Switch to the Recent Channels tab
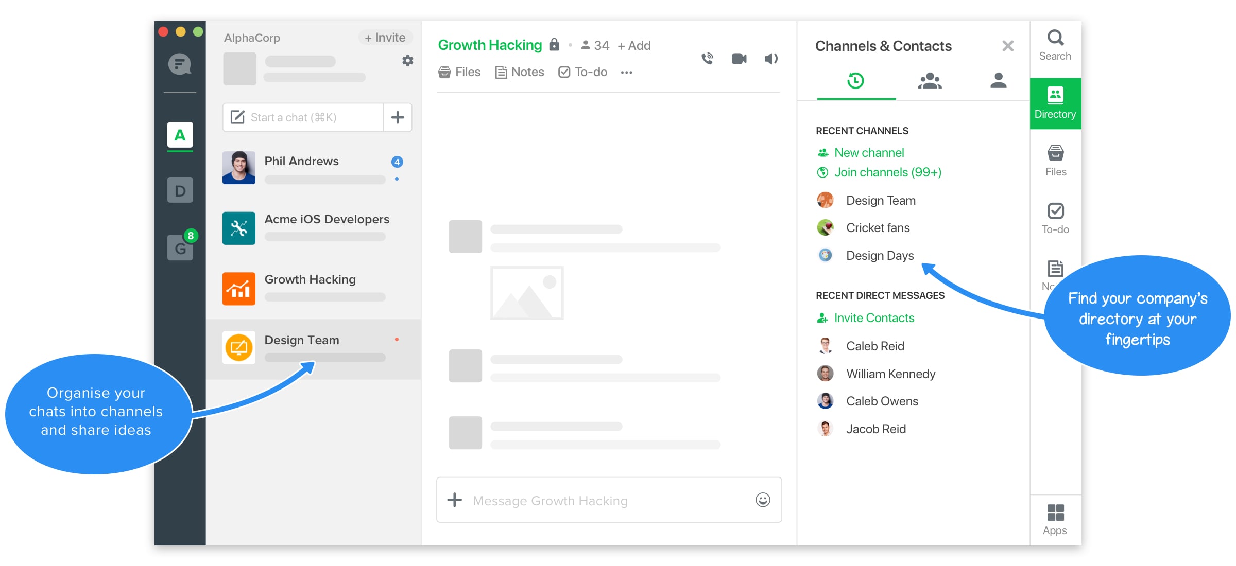This screenshot has height=566, width=1236. tap(856, 81)
